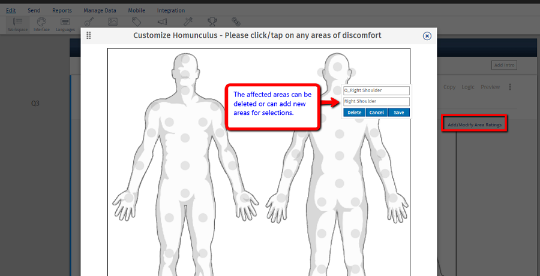Screen dimensions: 540x276
Task: Click the Q_Right Shoulder code field
Action: pos(376,90)
